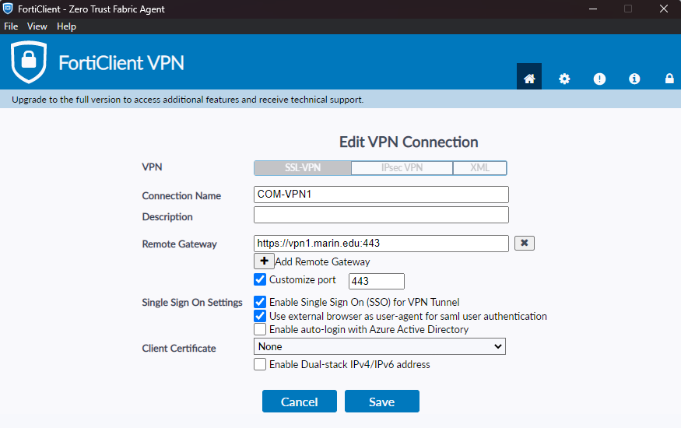This screenshot has height=428, width=681.
Task: Select the XML tab
Action: point(479,168)
